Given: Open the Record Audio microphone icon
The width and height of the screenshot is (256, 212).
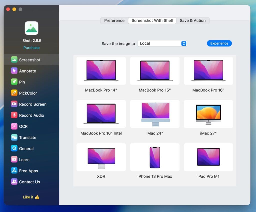Looking at the screenshot, I should pos(14,115).
